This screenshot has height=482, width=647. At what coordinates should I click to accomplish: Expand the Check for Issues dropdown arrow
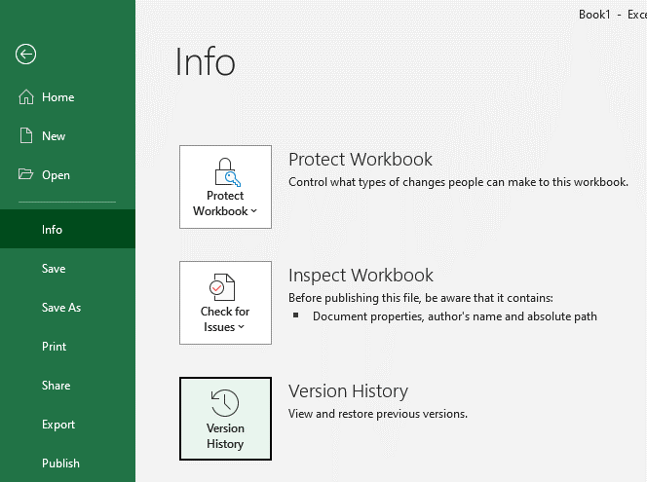242,328
